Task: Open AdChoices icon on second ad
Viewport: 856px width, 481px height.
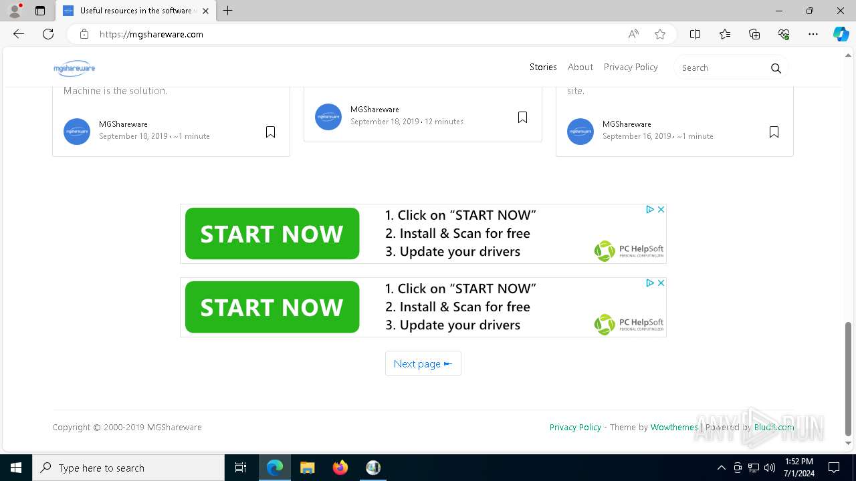Action: coord(649,283)
